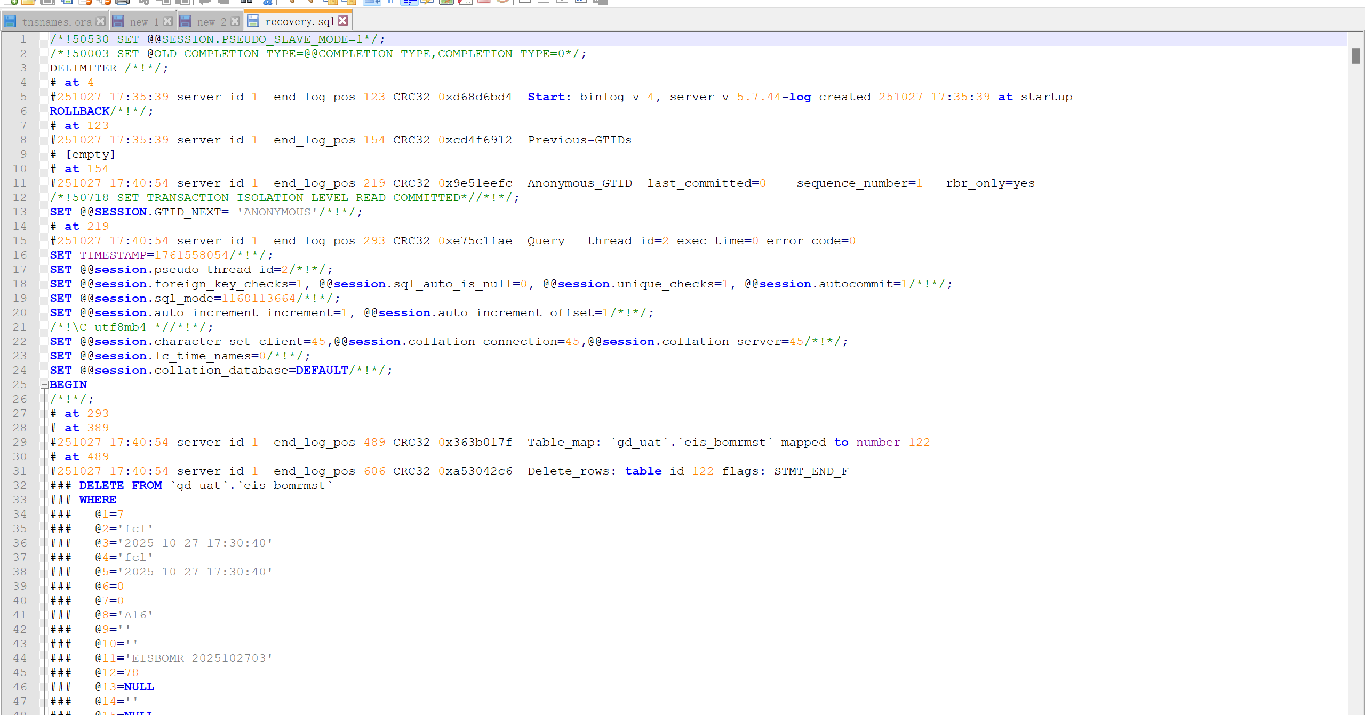
Task: Collapse the BEGIN fold marker on line 25
Action: tap(44, 384)
